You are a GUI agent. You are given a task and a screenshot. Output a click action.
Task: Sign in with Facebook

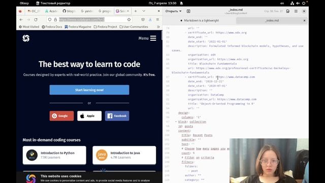pyautogui.click(x=117, y=116)
